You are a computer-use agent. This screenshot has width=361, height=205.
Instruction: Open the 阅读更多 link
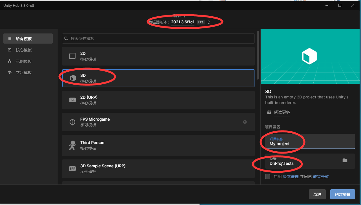(x=282, y=112)
